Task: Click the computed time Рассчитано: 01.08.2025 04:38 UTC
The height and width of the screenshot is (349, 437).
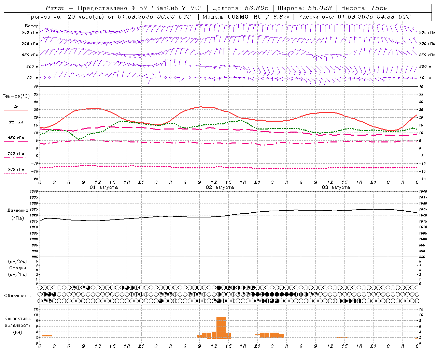Action: tap(354, 17)
